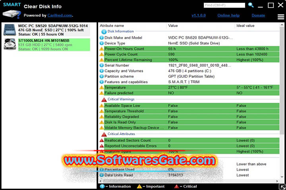
Task: Click the Important legend warning icon
Action: tap(139, 186)
